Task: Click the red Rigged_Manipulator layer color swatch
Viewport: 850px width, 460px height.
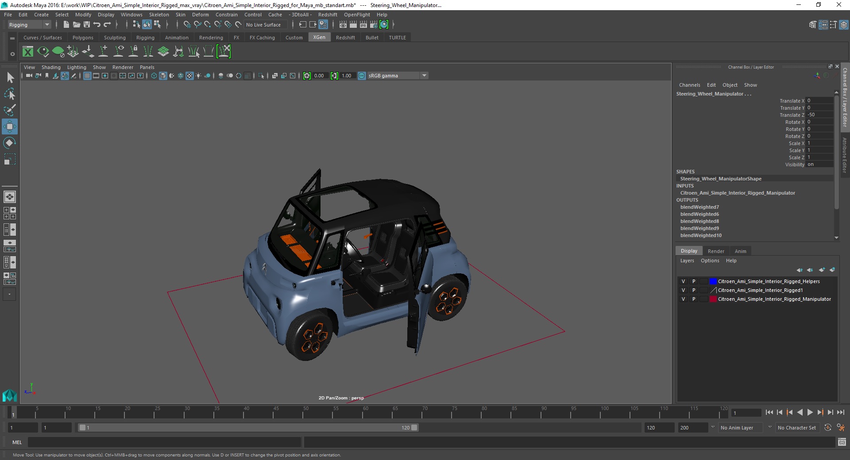Action: coord(713,299)
